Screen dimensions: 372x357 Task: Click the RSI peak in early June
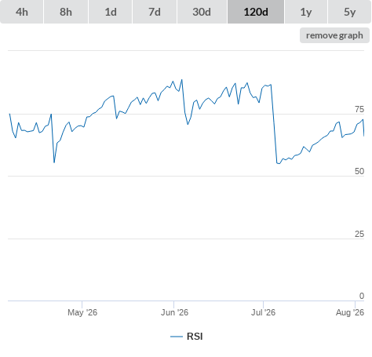[182, 80]
